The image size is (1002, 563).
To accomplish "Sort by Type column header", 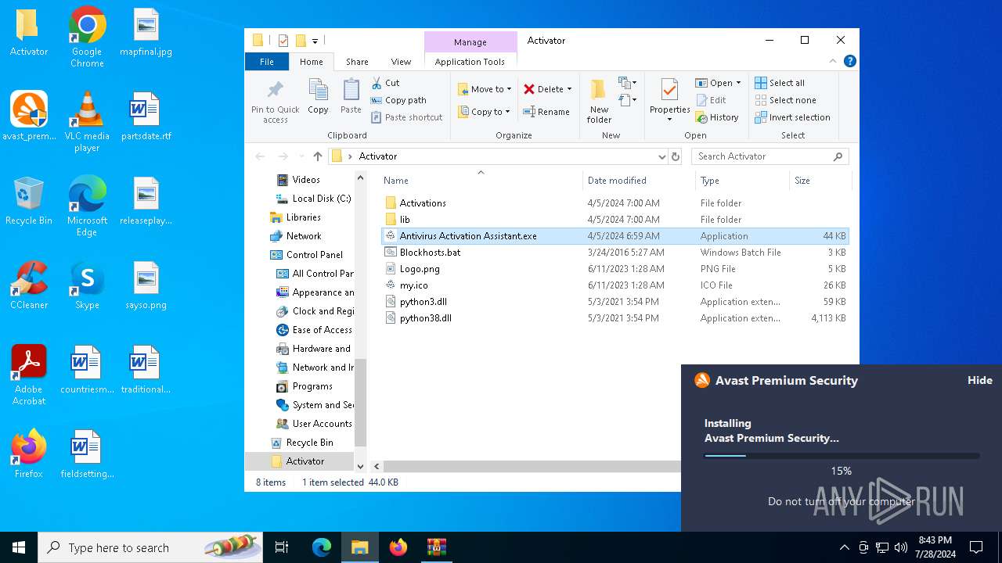I will (x=742, y=181).
